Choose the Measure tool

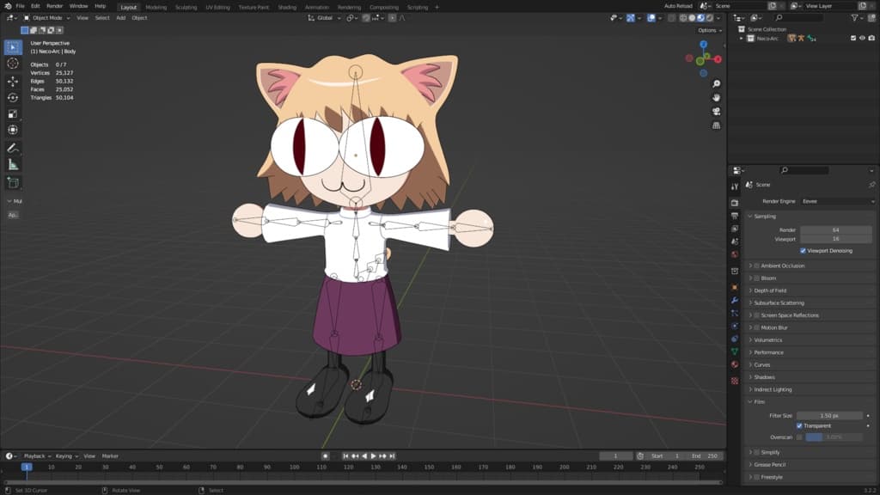13,164
